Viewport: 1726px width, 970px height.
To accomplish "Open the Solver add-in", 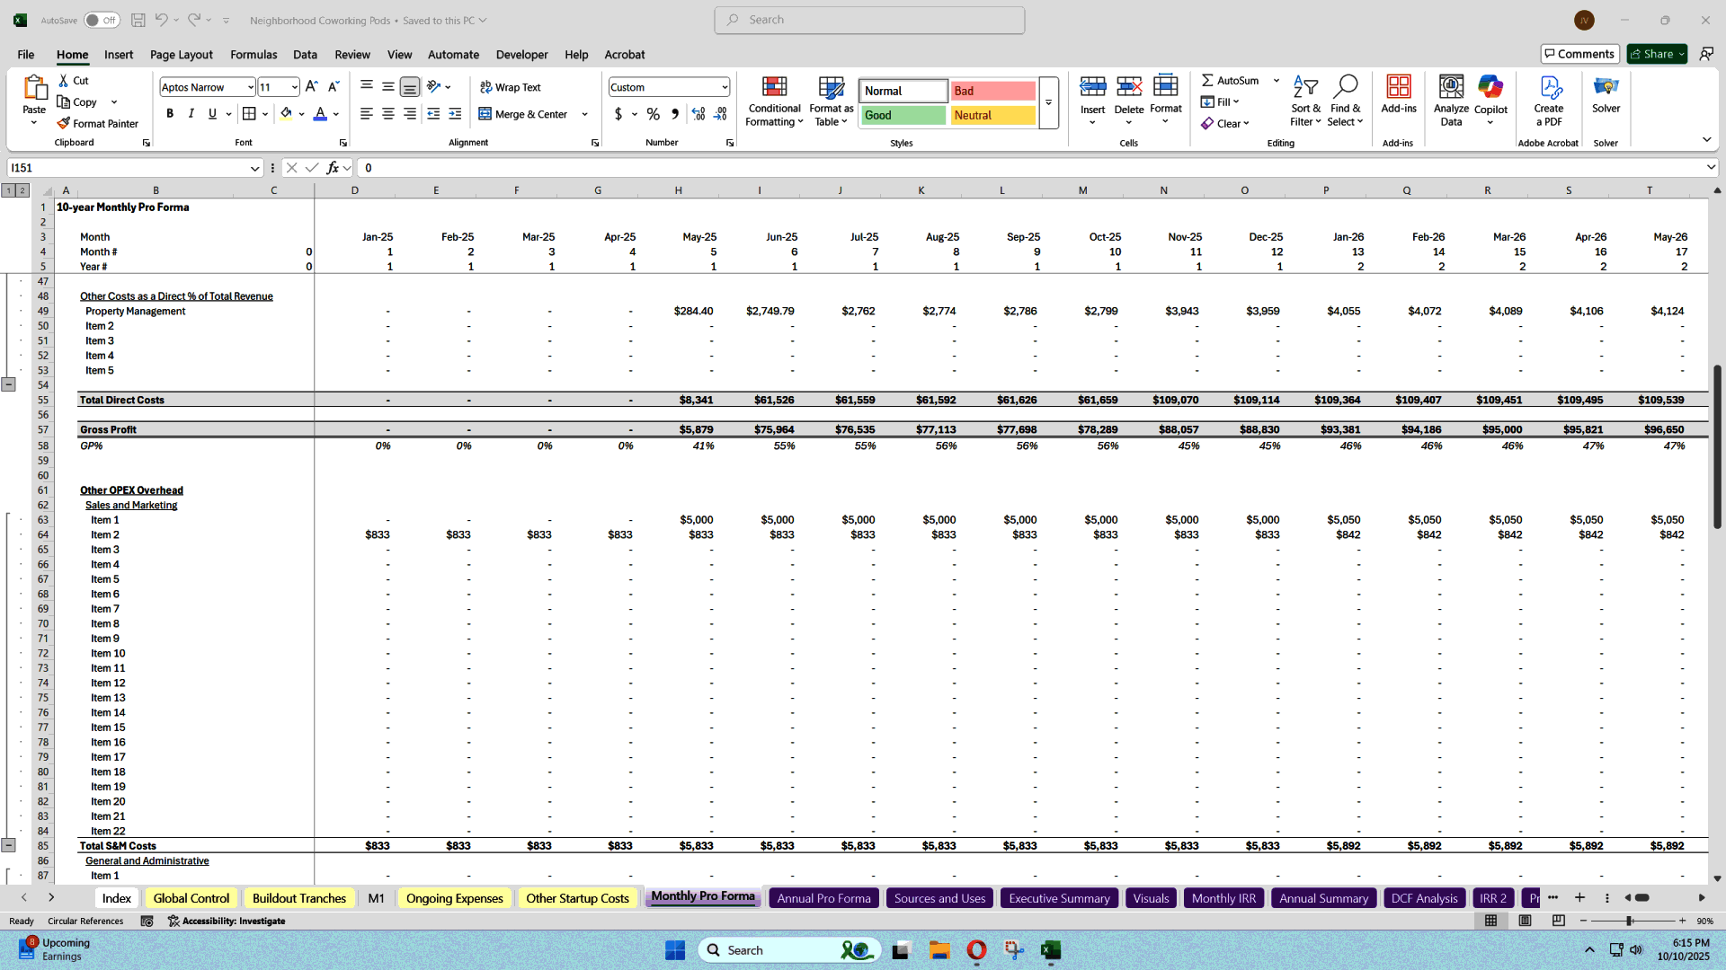I will click(x=1606, y=94).
